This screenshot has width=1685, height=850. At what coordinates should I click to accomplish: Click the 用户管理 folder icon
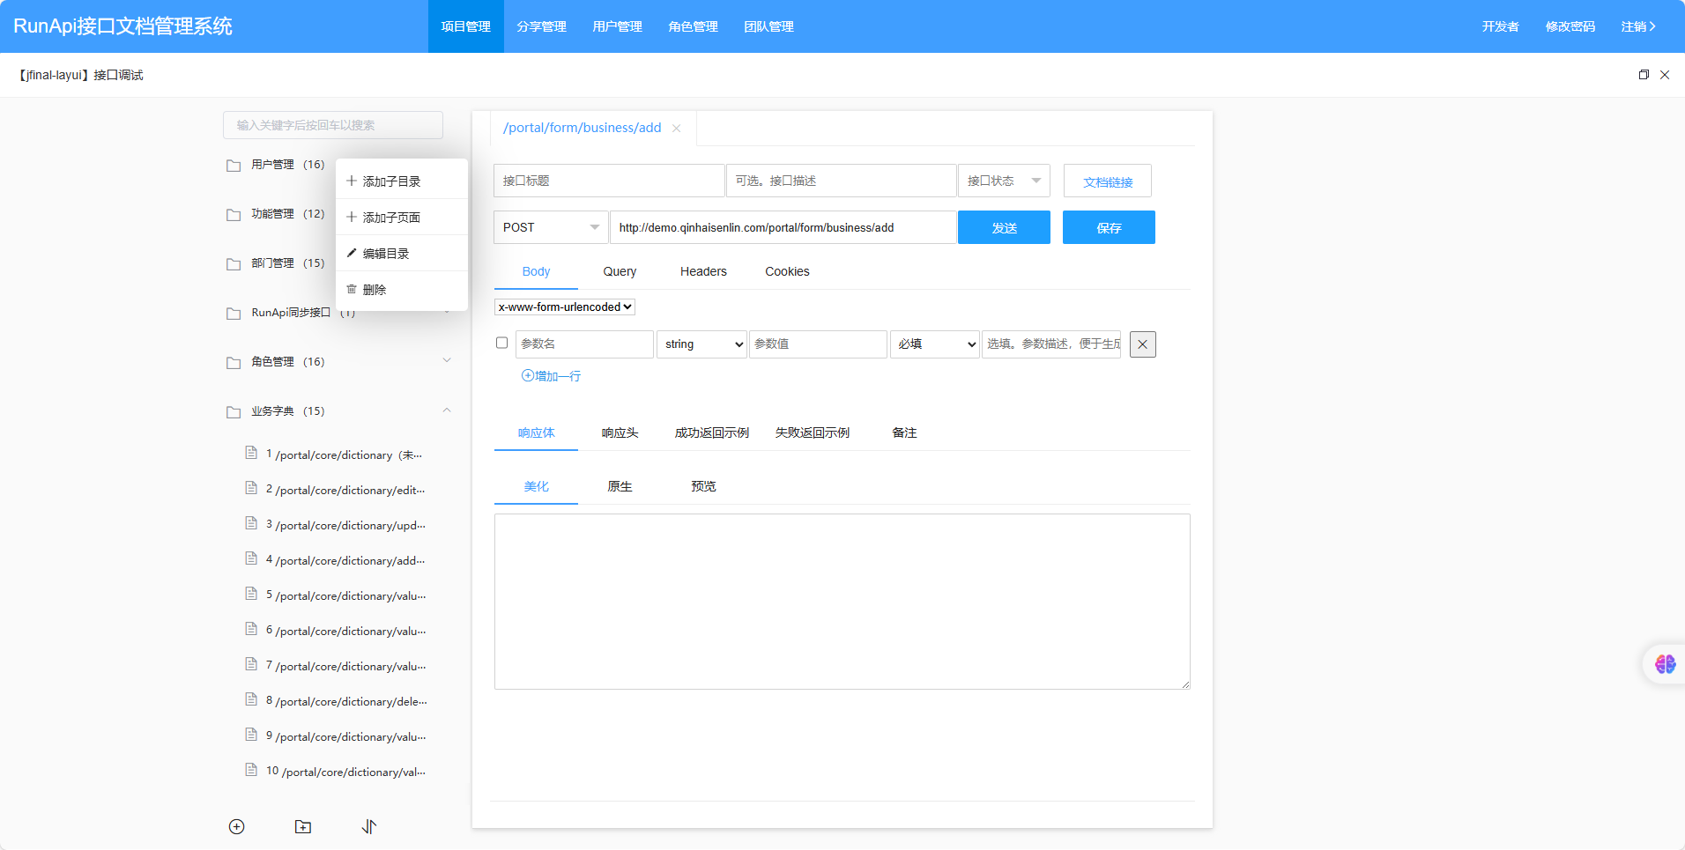234,166
